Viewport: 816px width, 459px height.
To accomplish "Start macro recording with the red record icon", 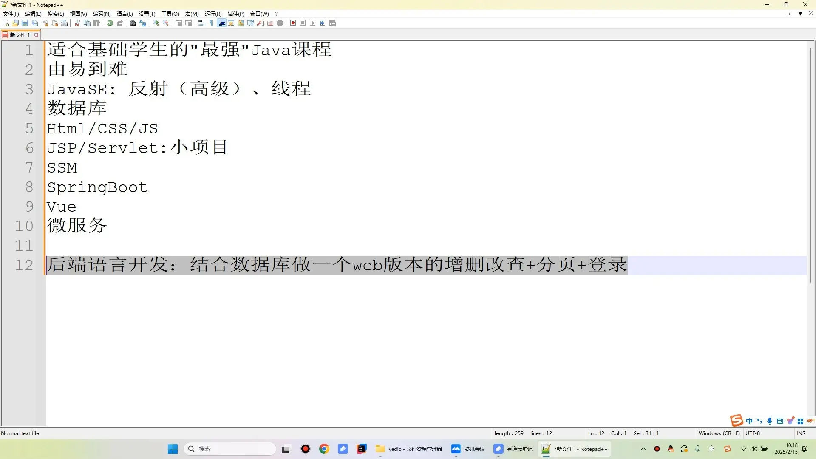I will [x=293, y=23].
